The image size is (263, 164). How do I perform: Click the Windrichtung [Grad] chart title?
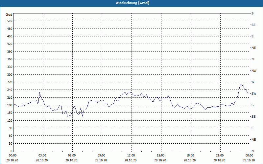132,3
